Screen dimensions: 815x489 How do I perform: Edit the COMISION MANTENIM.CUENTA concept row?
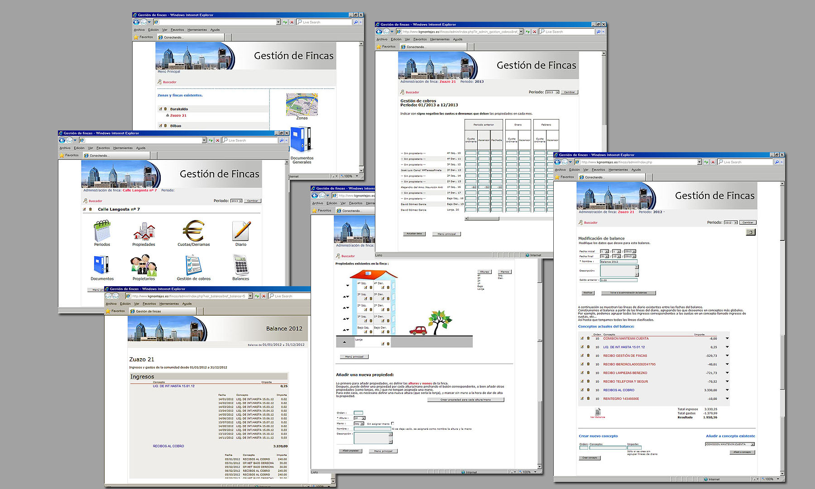(582, 338)
